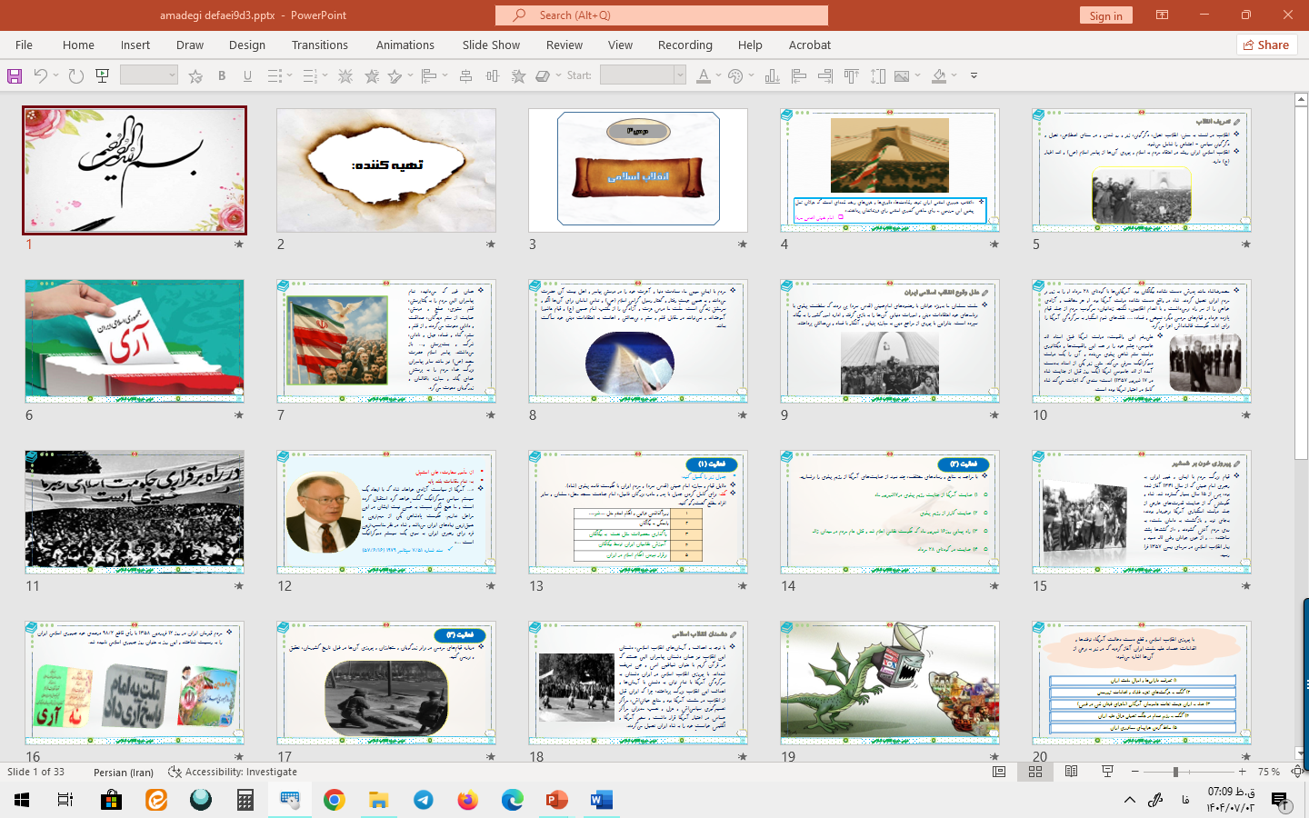Click the Save icon in Quick Access Toolbar
This screenshot has width=1309, height=818.
coord(15,76)
